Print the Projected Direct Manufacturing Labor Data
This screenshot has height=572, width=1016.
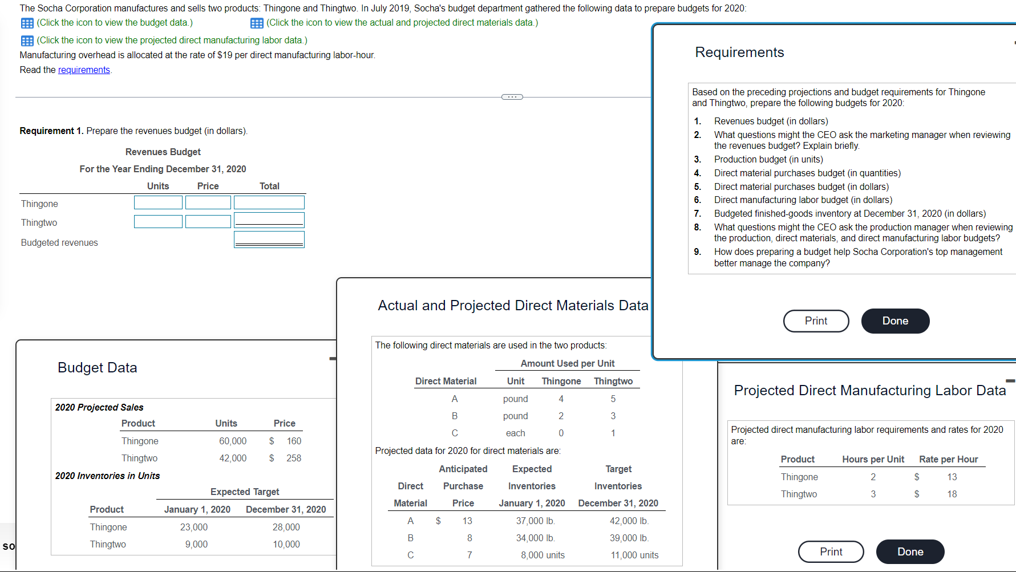tap(831, 551)
